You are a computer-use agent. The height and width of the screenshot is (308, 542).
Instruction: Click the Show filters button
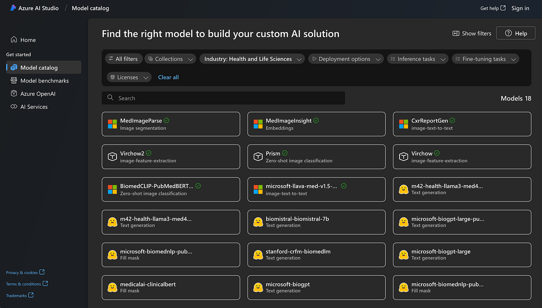coord(472,33)
